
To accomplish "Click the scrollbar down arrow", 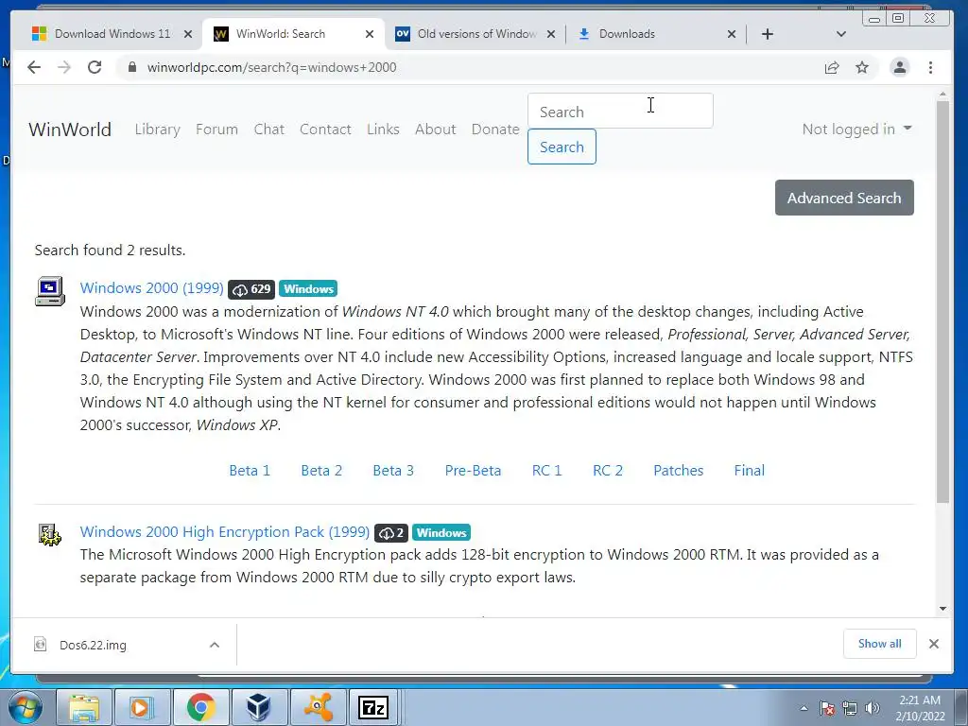I will 942,609.
